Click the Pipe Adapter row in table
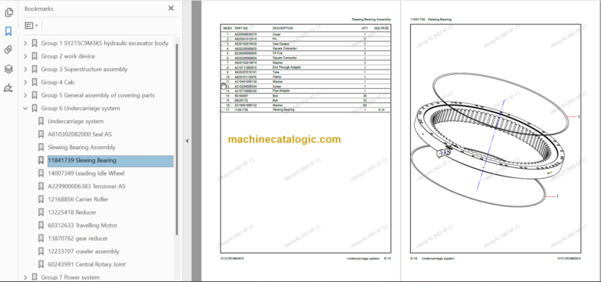This screenshot has height=282, width=601. pyautogui.click(x=305, y=91)
